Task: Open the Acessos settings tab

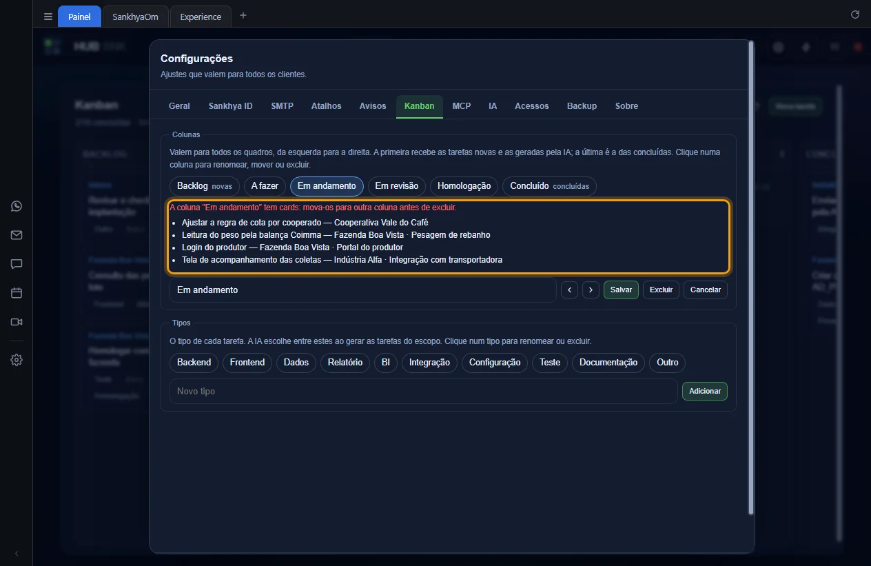Action: point(532,106)
